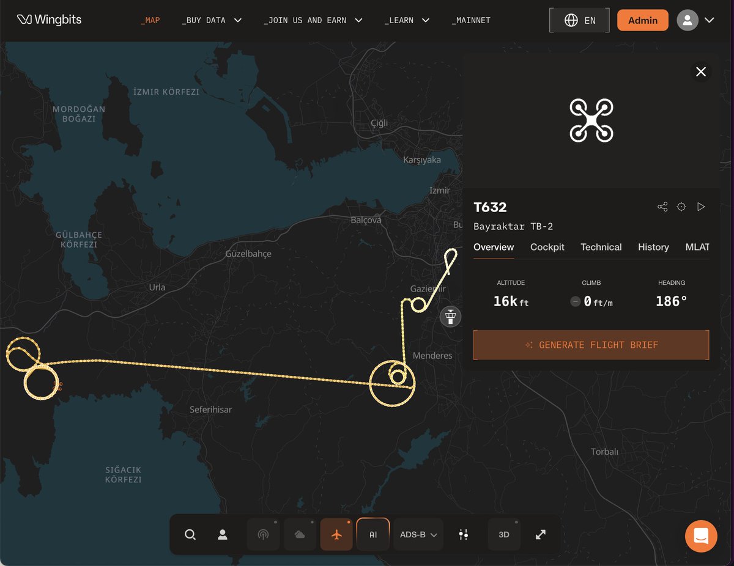The image size is (734, 566).
Task: Click the Seferihisar map label
Action: [x=210, y=410]
